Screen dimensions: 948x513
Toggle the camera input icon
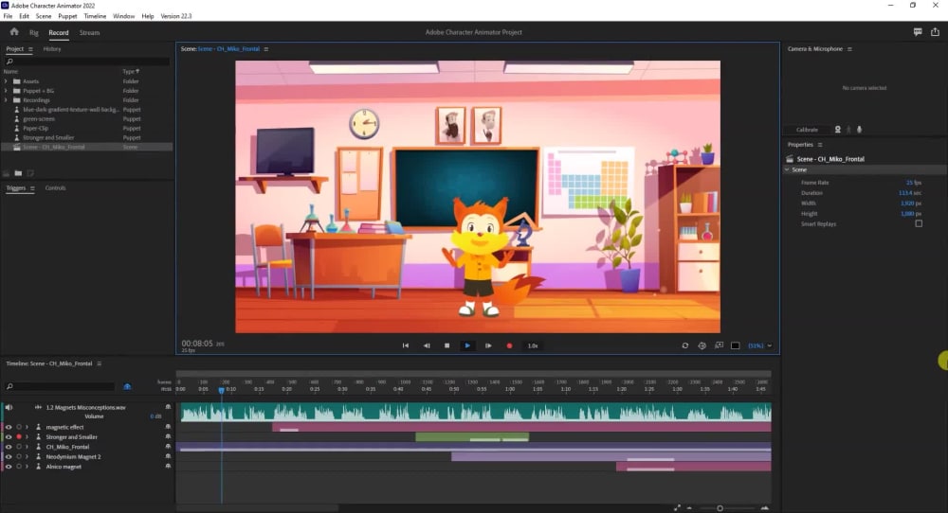(837, 130)
